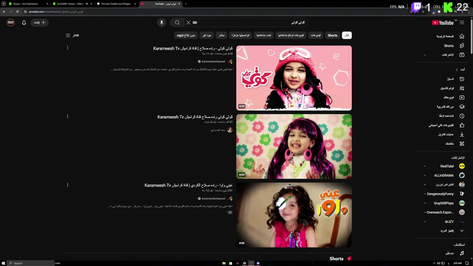Open second video title كوتي كوتي رنده صلاح
Viewport: 473px width, 266px height.
point(195,117)
